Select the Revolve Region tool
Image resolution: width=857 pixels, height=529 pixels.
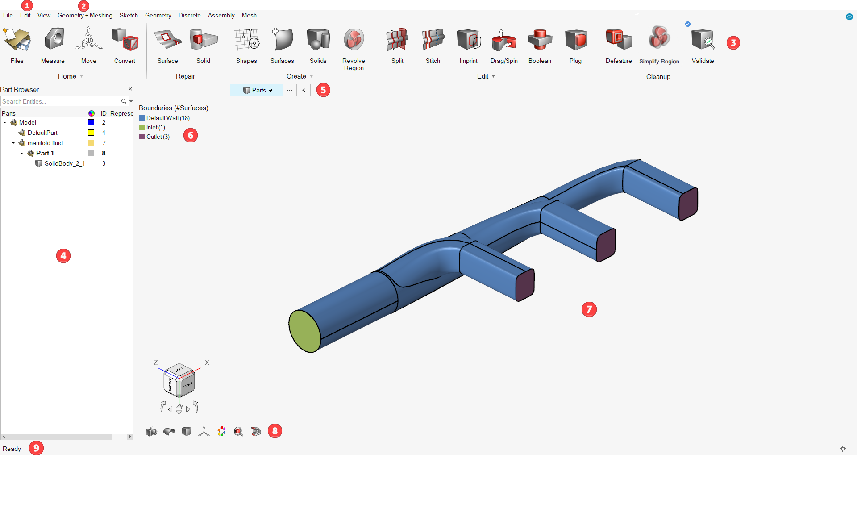(354, 49)
